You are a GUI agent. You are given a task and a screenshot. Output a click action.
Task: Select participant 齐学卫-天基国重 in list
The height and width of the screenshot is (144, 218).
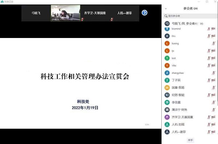pos(190,117)
